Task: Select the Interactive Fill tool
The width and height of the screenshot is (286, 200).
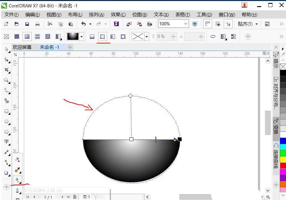Action: click(17, 180)
